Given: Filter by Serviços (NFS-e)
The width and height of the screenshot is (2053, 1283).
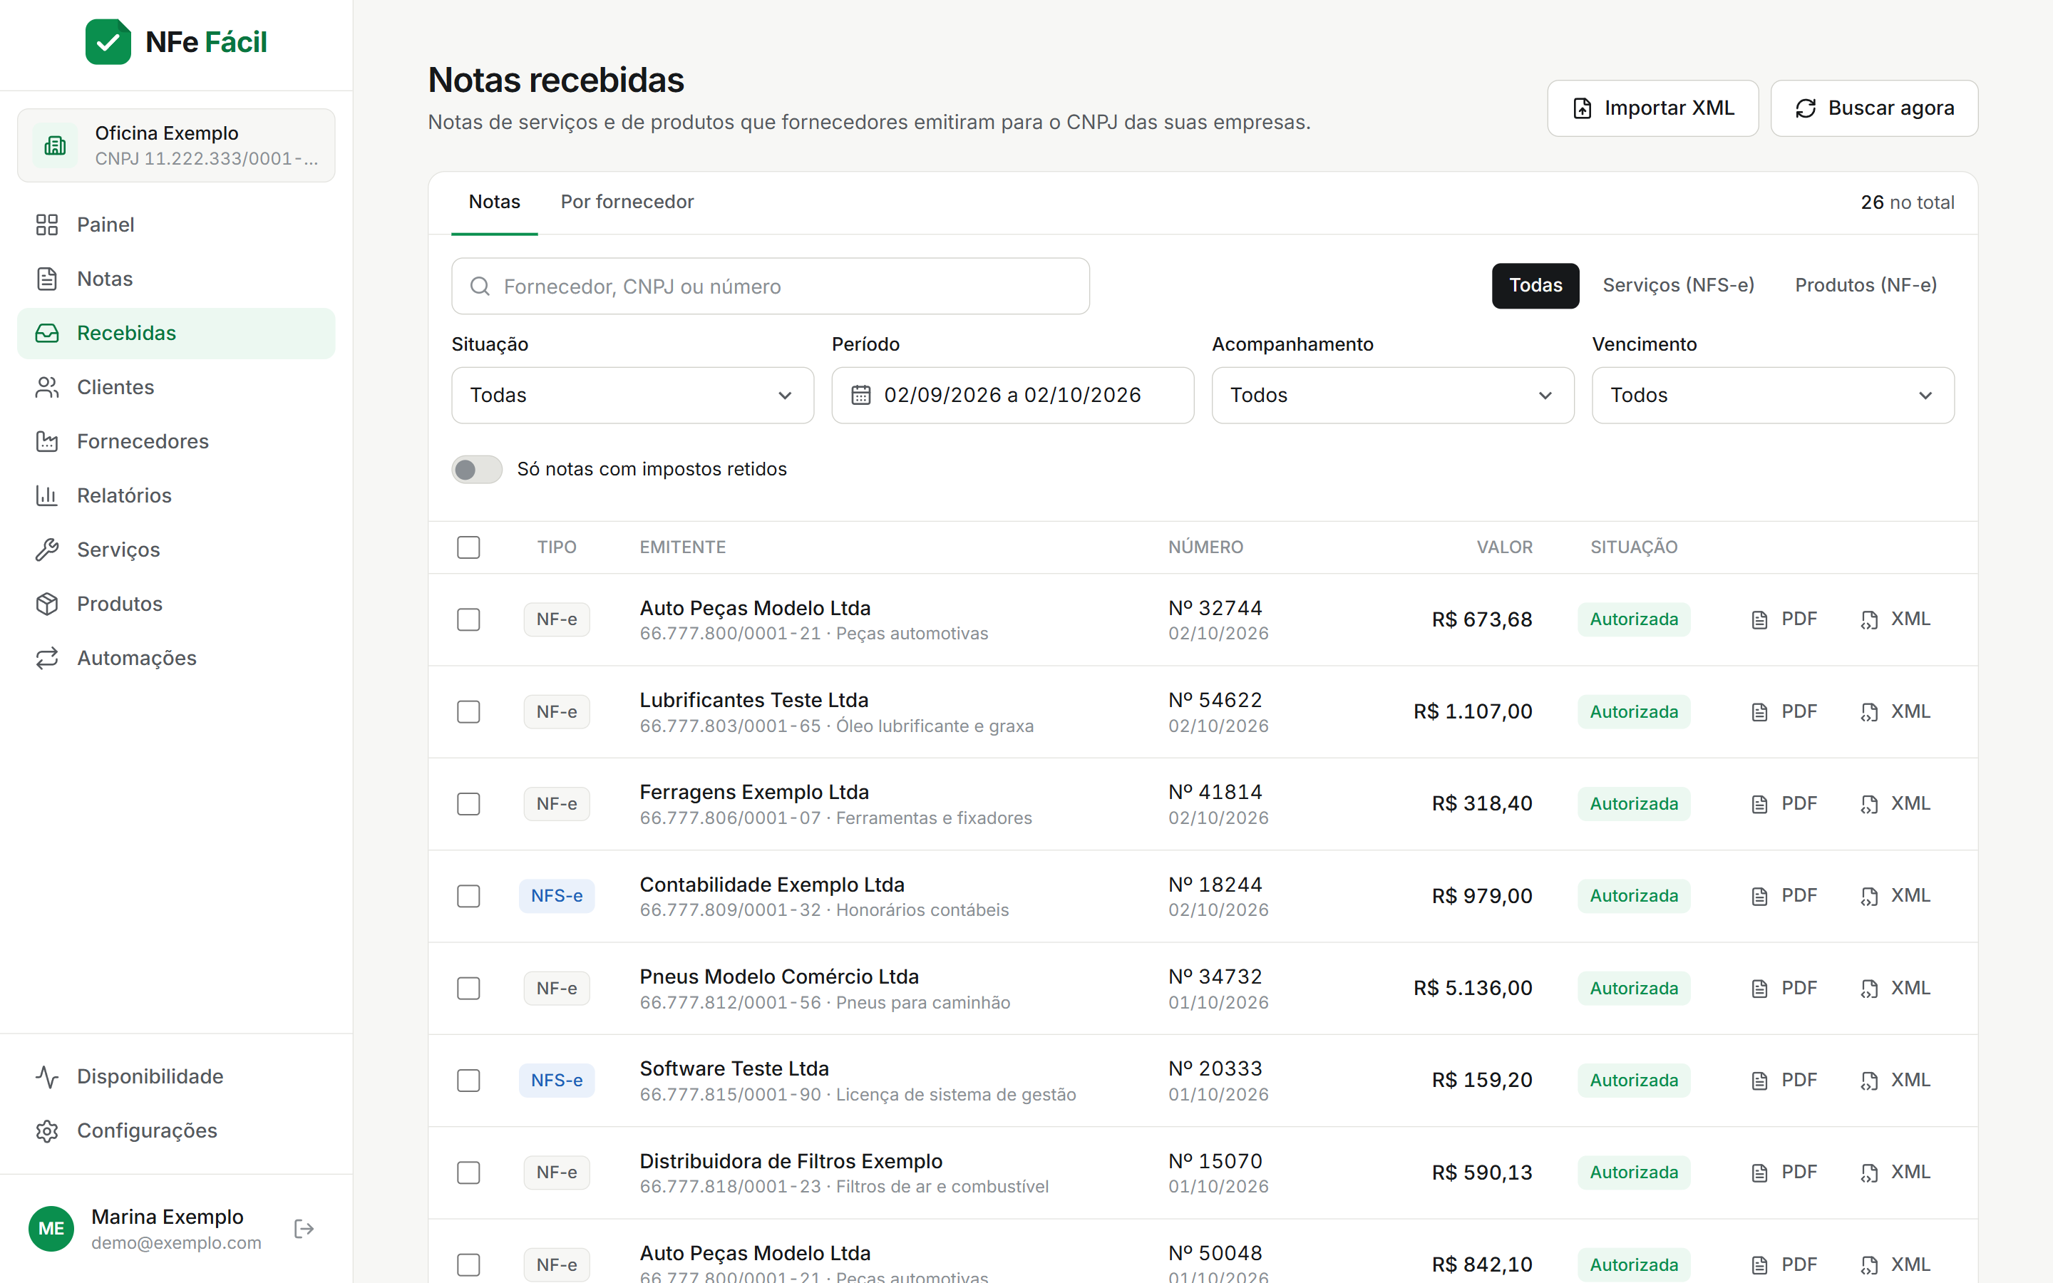Looking at the screenshot, I should tap(1678, 285).
